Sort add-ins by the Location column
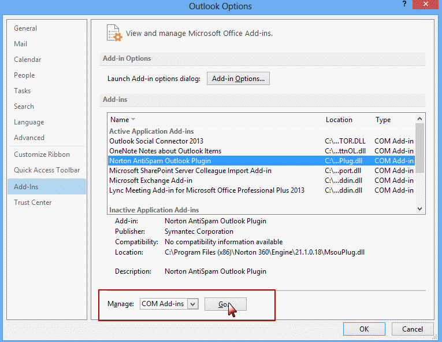The width and height of the screenshot is (442, 342). click(339, 120)
